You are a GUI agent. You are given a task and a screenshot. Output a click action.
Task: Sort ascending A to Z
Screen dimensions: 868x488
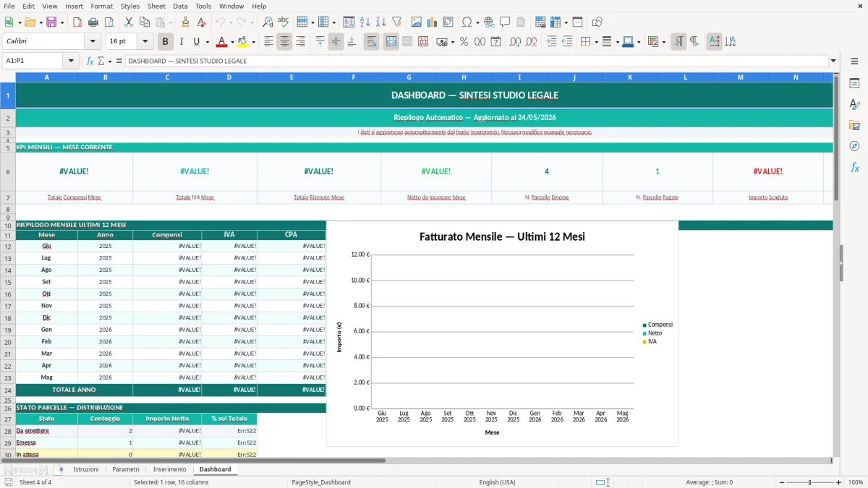(365, 22)
